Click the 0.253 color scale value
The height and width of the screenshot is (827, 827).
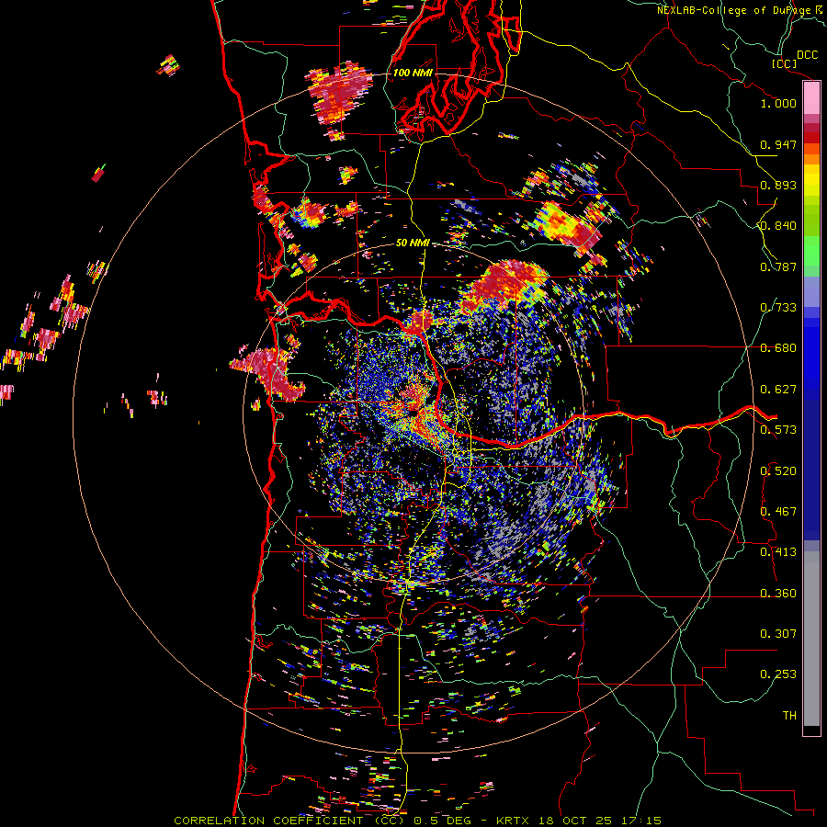(x=778, y=674)
